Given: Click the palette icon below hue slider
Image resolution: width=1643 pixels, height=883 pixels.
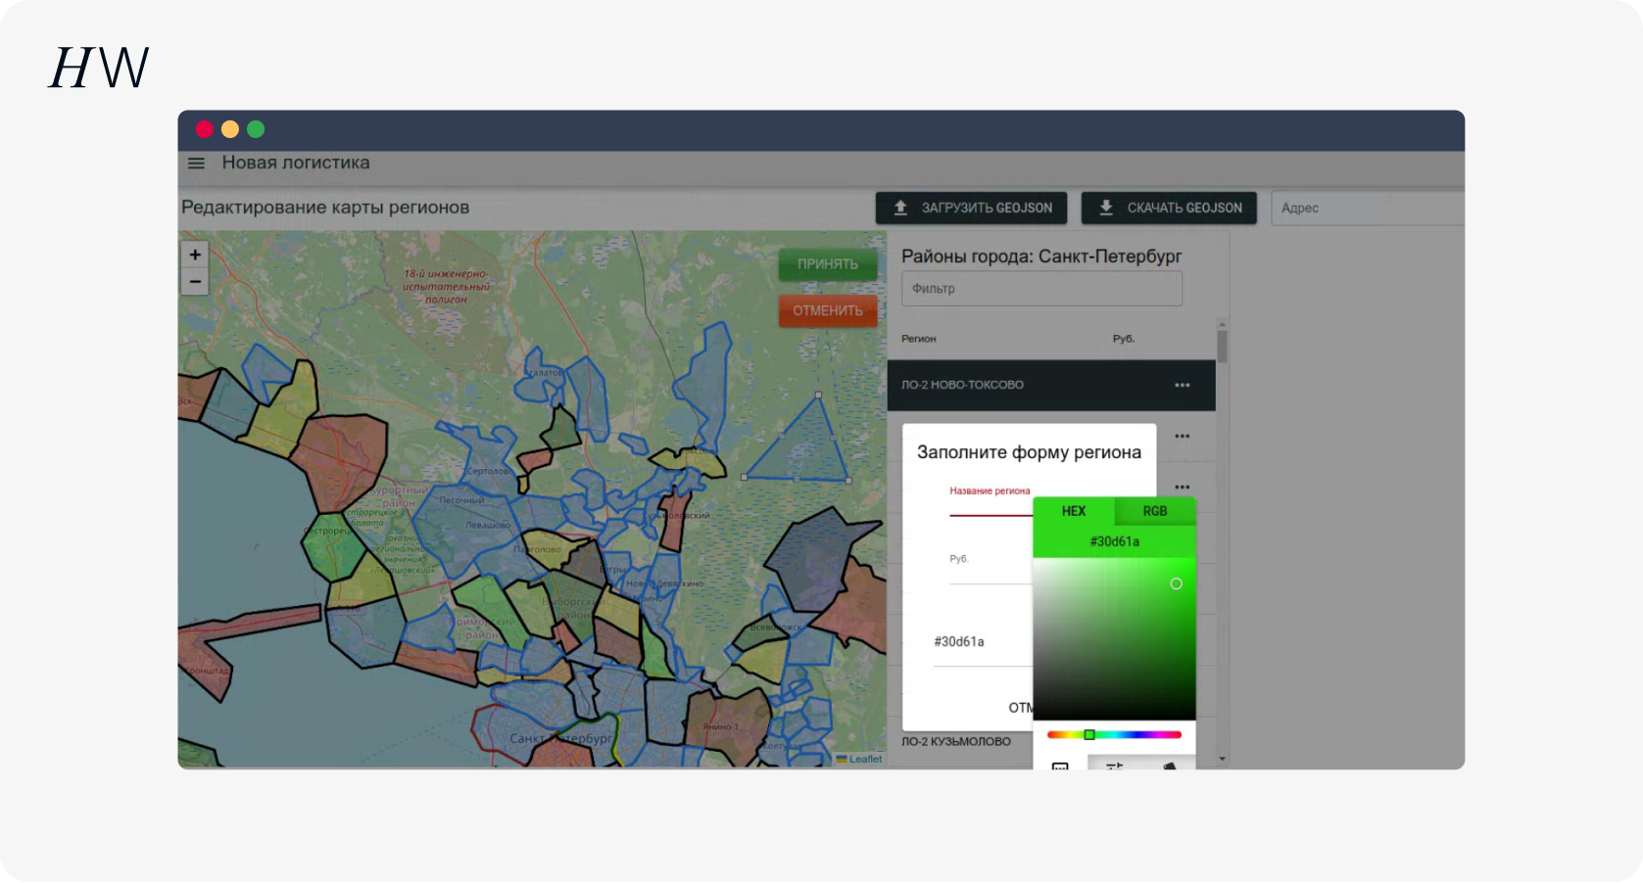Looking at the screenshot, I should [1169, 766].
